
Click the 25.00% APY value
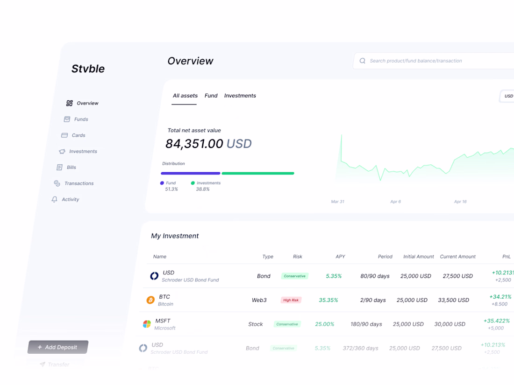tap(325, 324)
